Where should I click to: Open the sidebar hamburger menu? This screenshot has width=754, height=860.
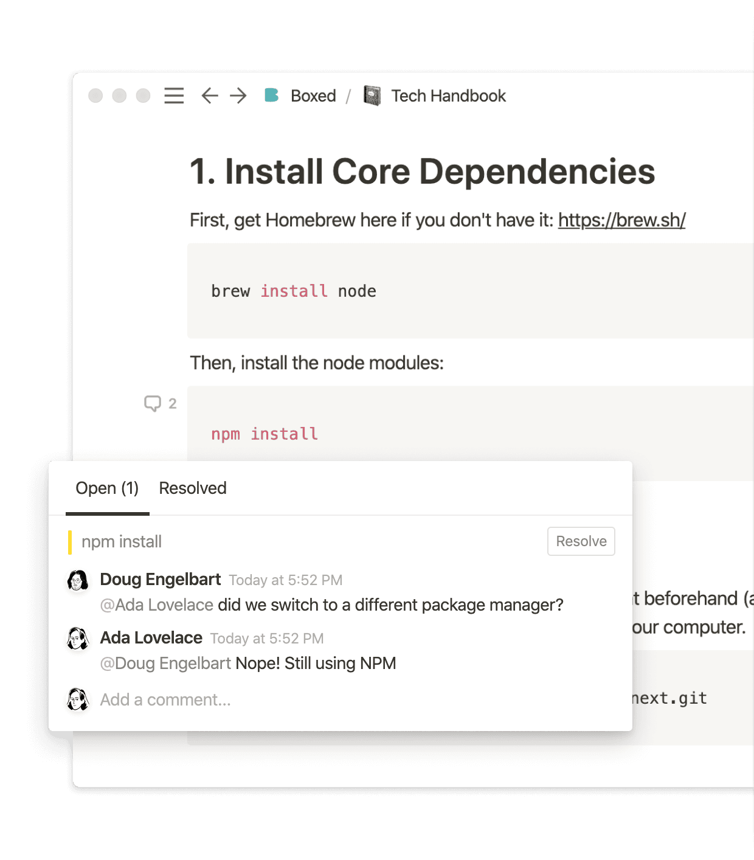click(173, 95)
